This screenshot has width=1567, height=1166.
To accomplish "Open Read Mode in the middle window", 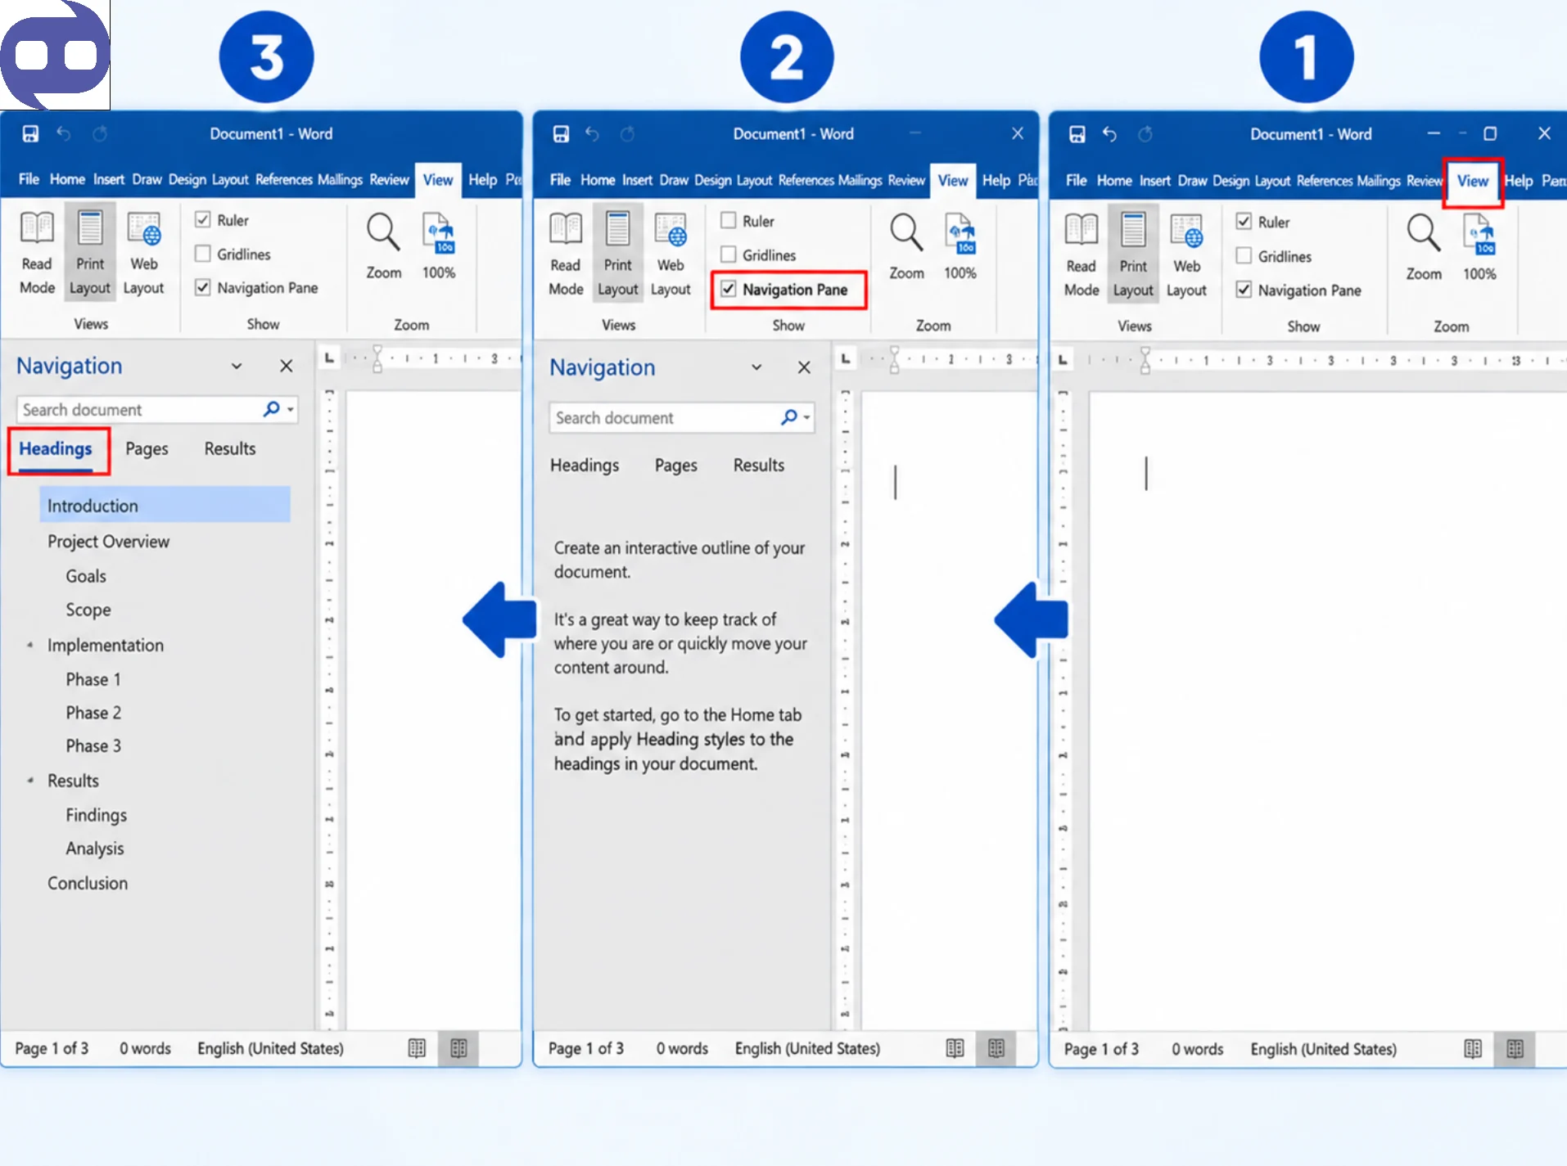I will tap(566, 254).
